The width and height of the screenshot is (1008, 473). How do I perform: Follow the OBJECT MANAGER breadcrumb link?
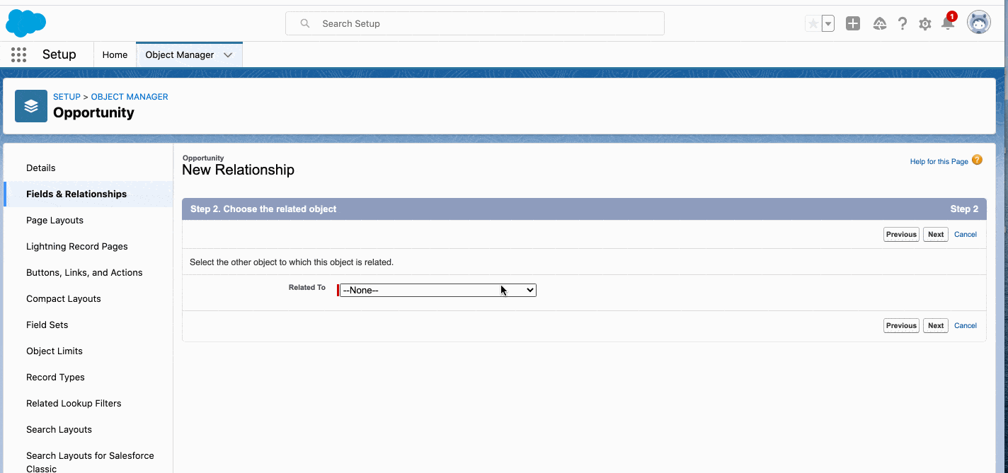130,97
